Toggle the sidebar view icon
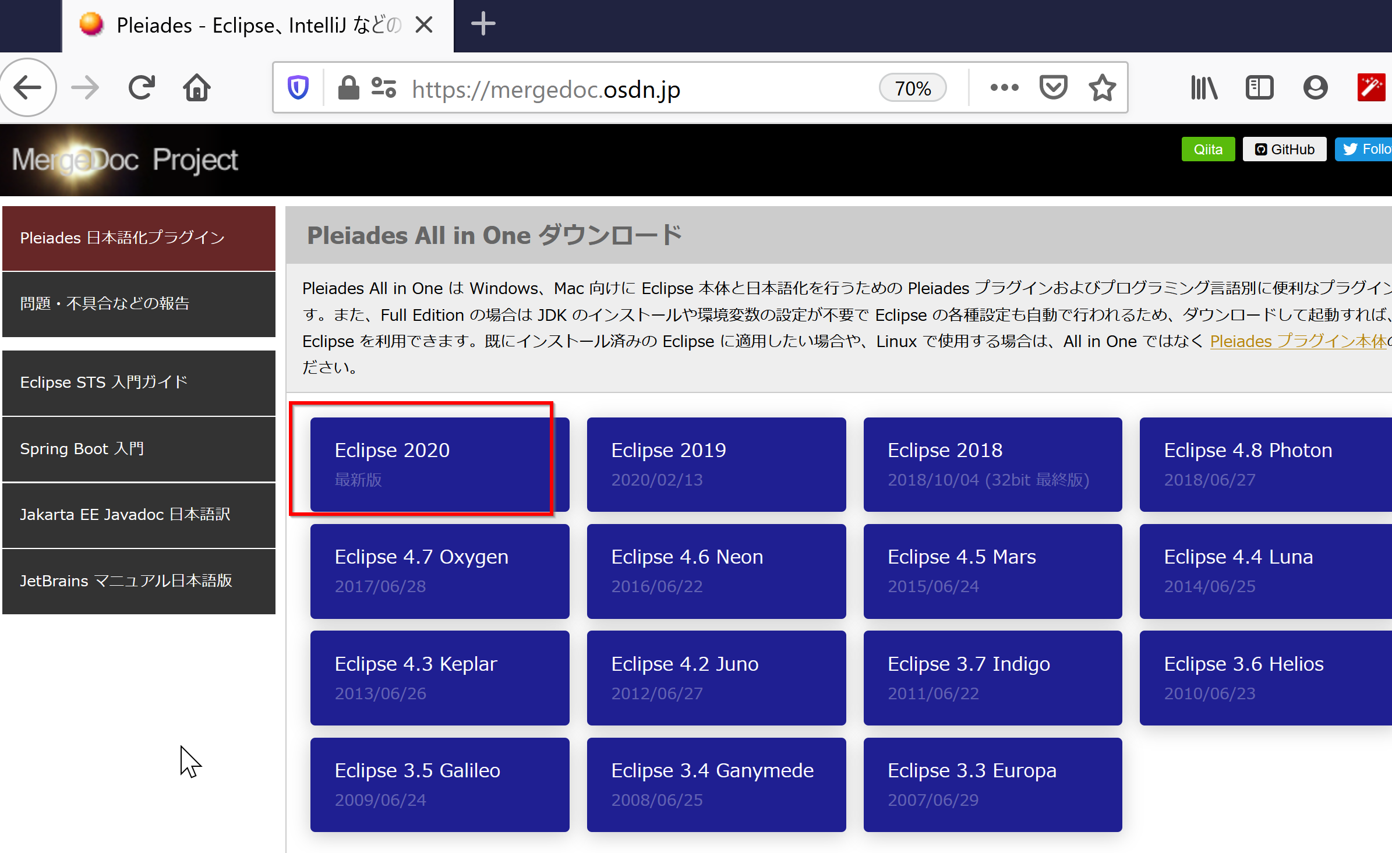The image size is (1392, 853). tap(1259, 88)
